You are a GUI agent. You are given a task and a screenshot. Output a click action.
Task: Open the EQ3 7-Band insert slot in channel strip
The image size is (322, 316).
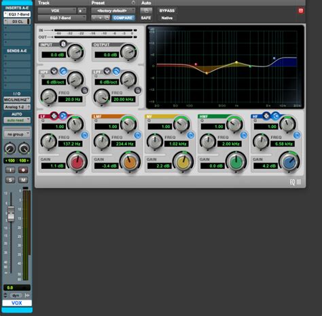click(x=17, y=14)
